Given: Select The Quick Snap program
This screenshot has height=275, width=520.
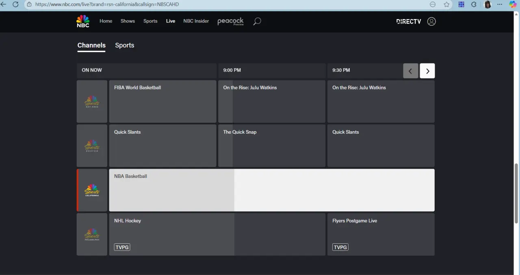Looking at the screenshot, I should pos(272,146).
